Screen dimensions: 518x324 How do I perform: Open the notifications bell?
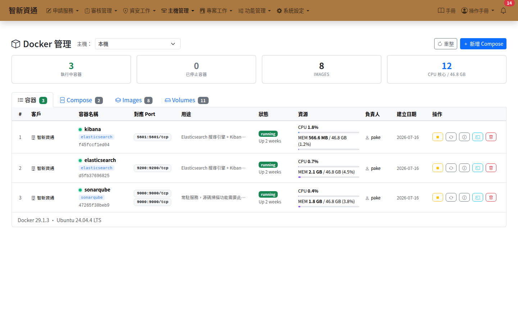point(503,11)
